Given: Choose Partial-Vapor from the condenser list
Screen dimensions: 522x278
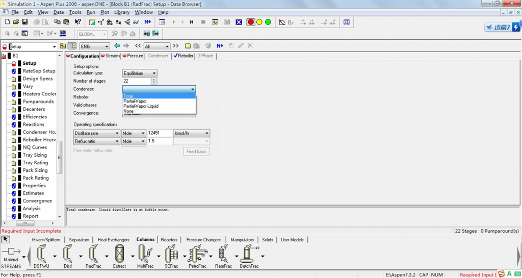Looking at the screenshot, I should click(x=135, y=101).
